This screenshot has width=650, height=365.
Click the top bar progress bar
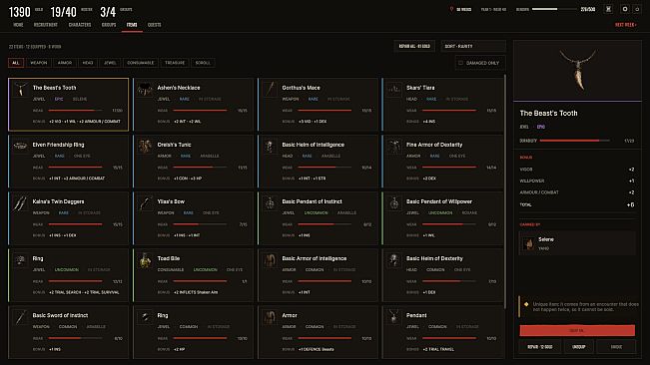coord(554,9)
